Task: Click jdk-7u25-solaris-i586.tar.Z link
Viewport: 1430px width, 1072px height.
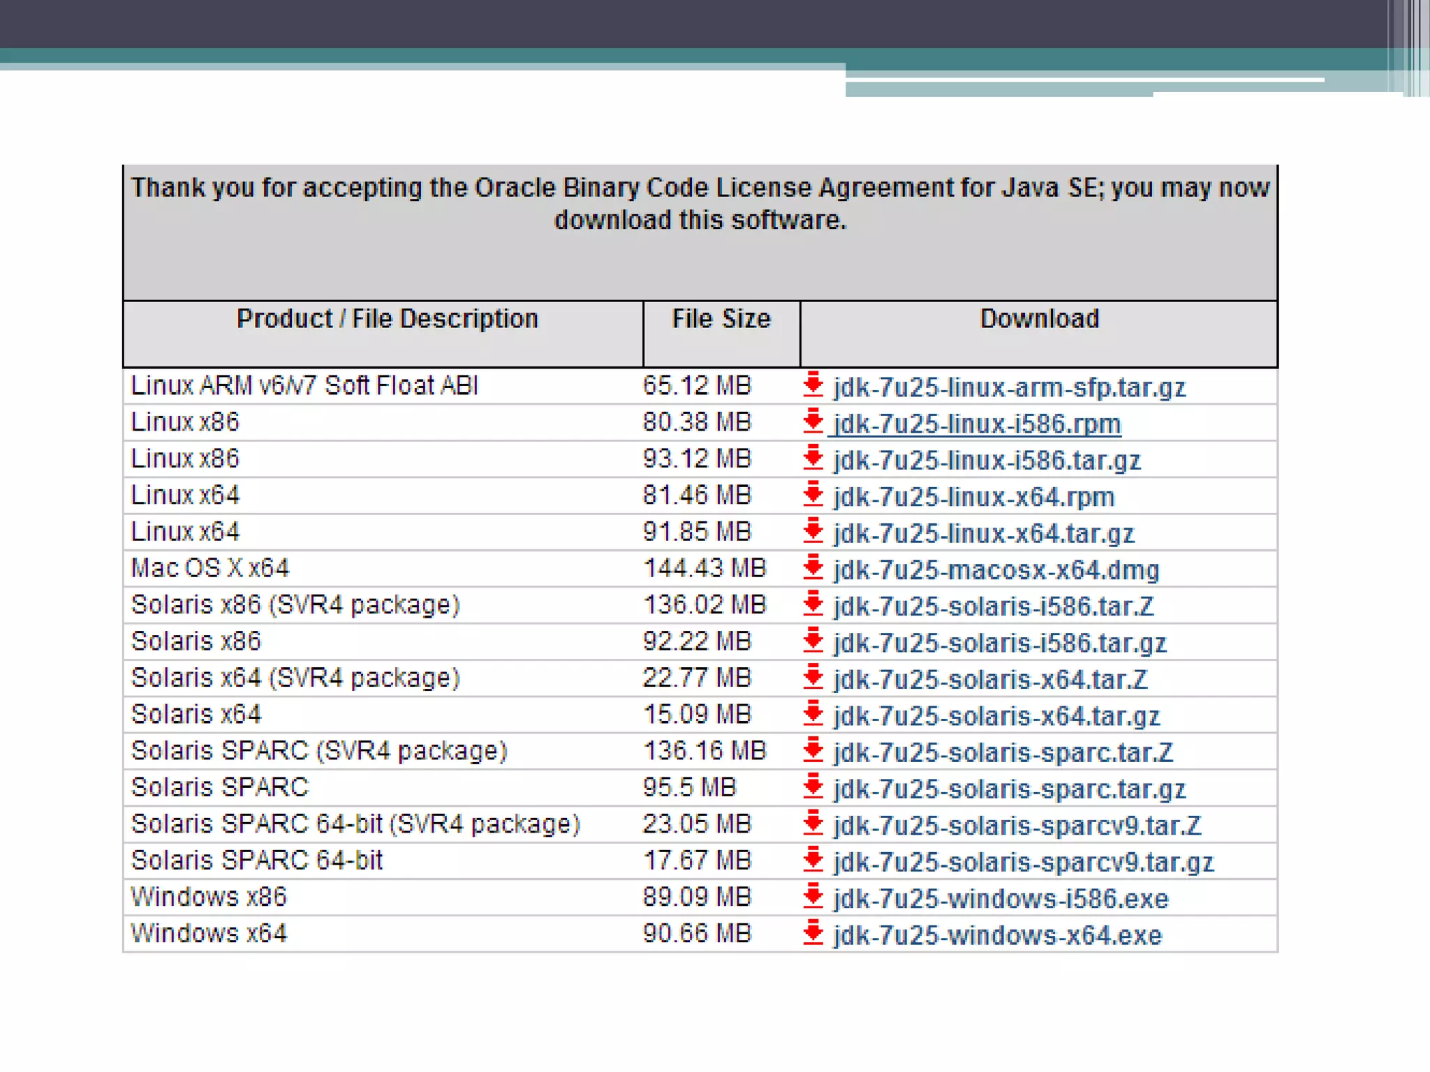Action: click(x=993, y=606)
